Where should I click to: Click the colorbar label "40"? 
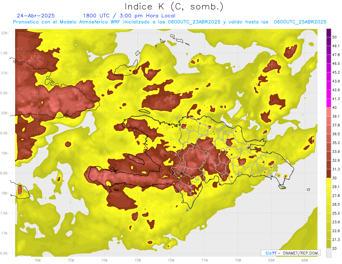(x=335, y=108)
